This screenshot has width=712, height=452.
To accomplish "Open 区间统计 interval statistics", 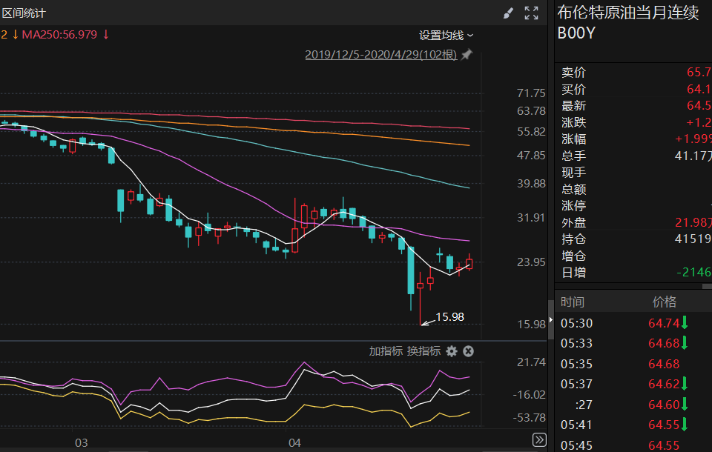I will click(24, 13).
